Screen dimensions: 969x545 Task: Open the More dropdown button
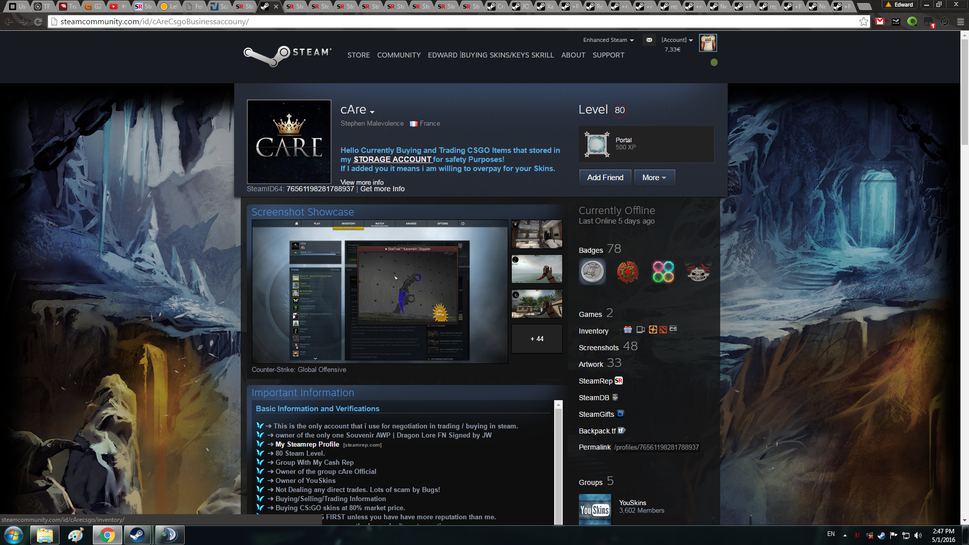654,178
